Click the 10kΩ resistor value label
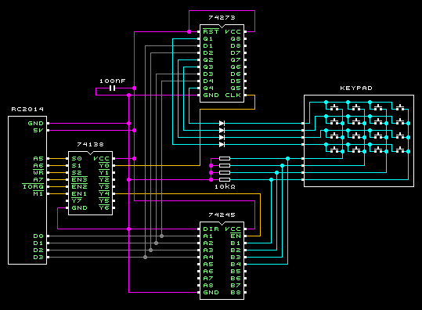This screenshot has height=310, width=422. (x=225, y=186)
